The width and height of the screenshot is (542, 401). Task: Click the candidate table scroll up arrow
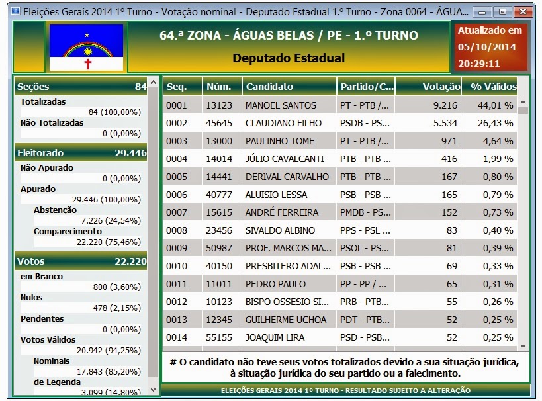coord(523,102)
